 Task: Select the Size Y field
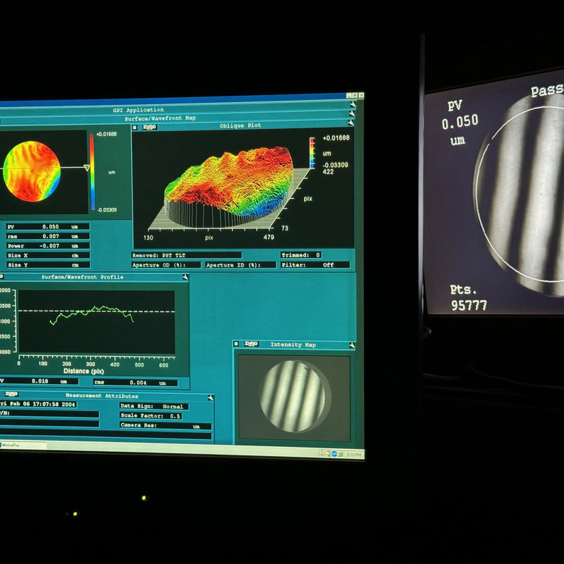tap(47, 265)
